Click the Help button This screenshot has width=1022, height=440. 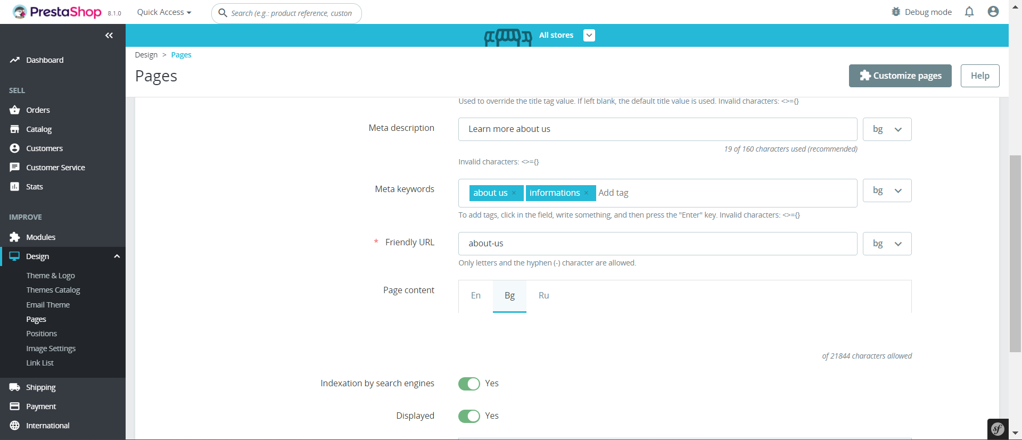coord(980,76)
